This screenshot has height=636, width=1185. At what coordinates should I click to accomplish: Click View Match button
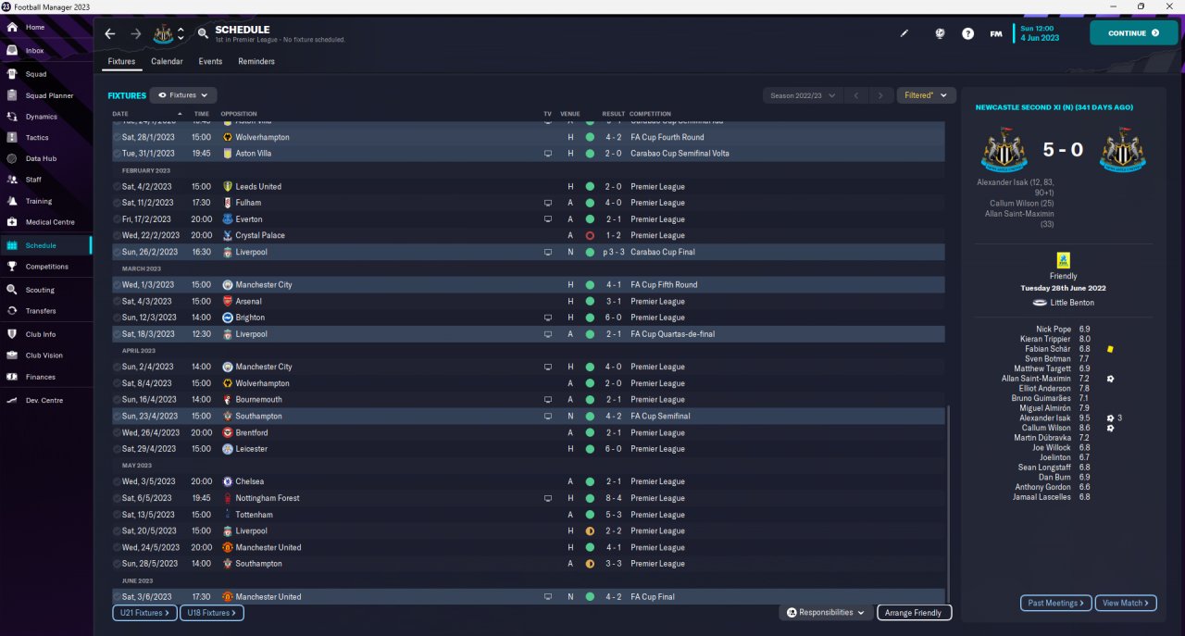pyautogui.click(x=1126, y=603)
